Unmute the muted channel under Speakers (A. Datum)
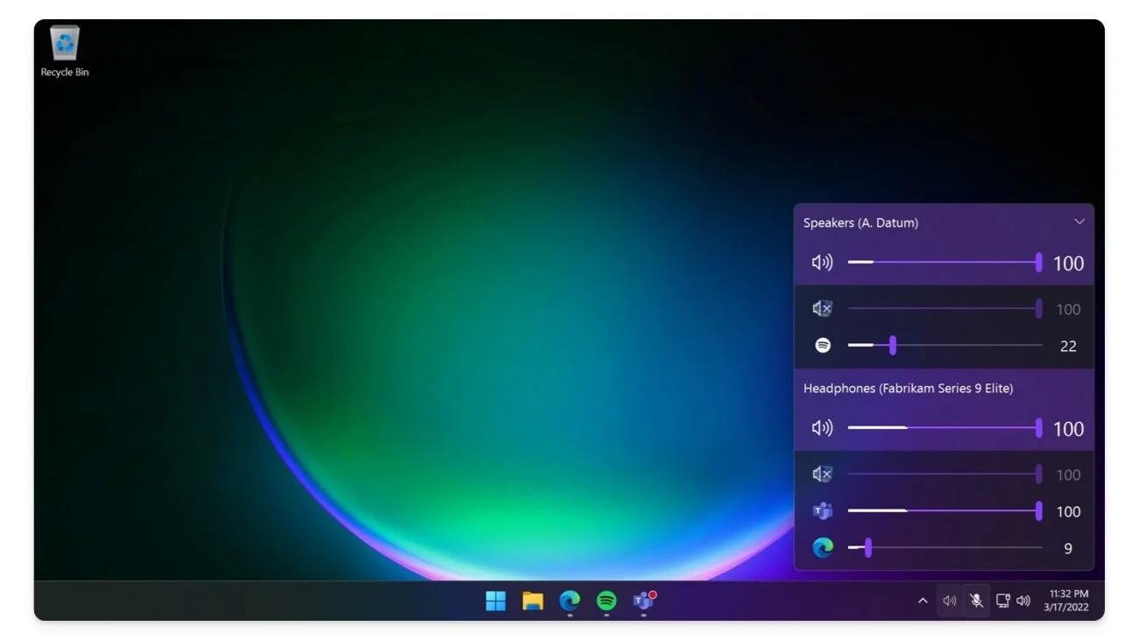The width and height of the screenshot is (1139, 640). coord(822,308)
